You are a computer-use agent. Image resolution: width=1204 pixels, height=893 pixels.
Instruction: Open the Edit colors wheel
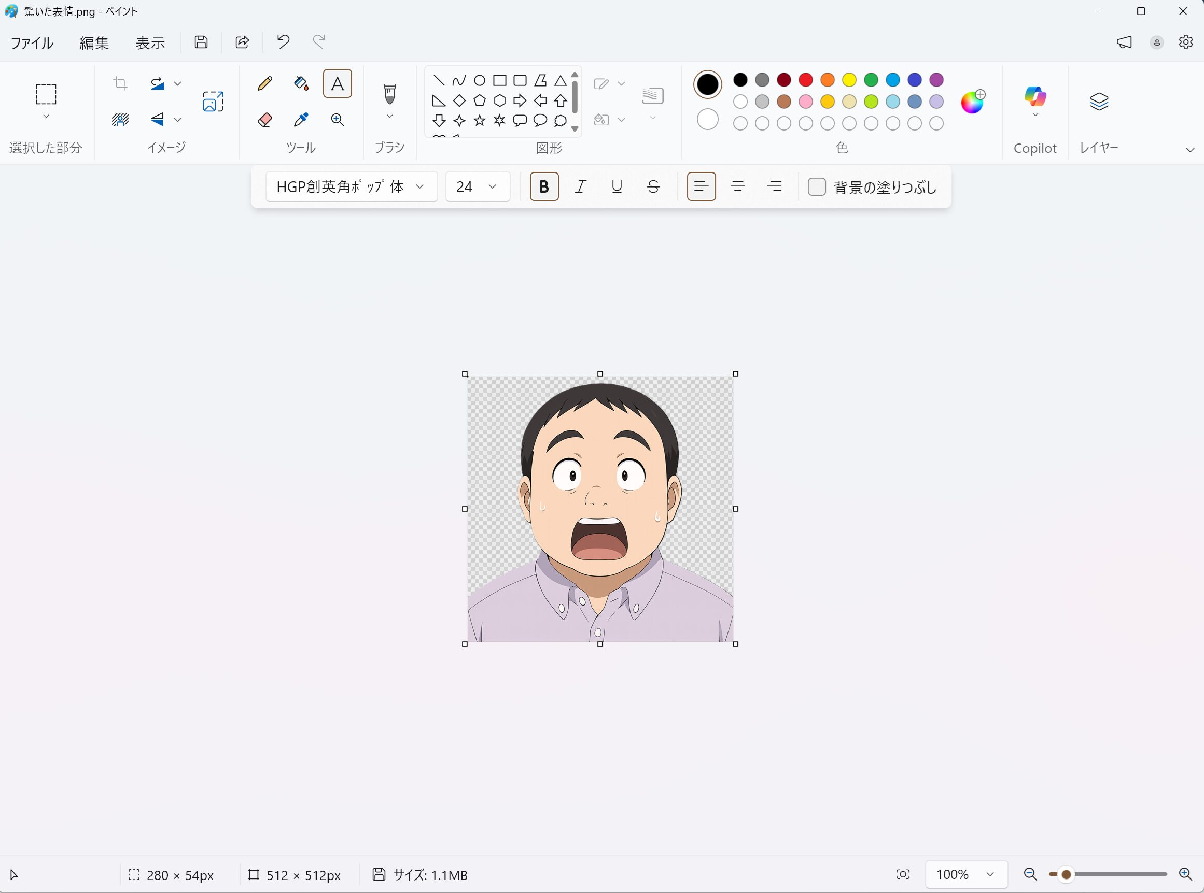tap(972, 102)
